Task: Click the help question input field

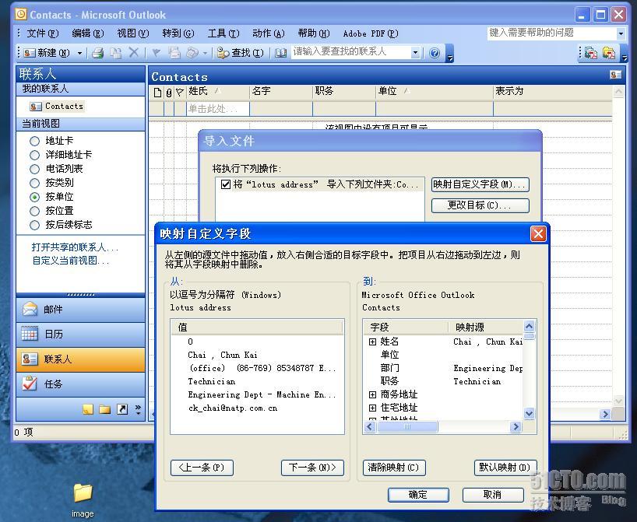Action: [x=551, y=33]
